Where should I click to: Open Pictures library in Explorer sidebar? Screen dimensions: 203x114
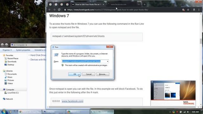click(x=10, y=80)
